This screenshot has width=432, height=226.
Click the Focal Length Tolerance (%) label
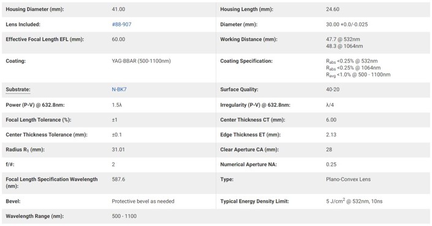[38, 120]
